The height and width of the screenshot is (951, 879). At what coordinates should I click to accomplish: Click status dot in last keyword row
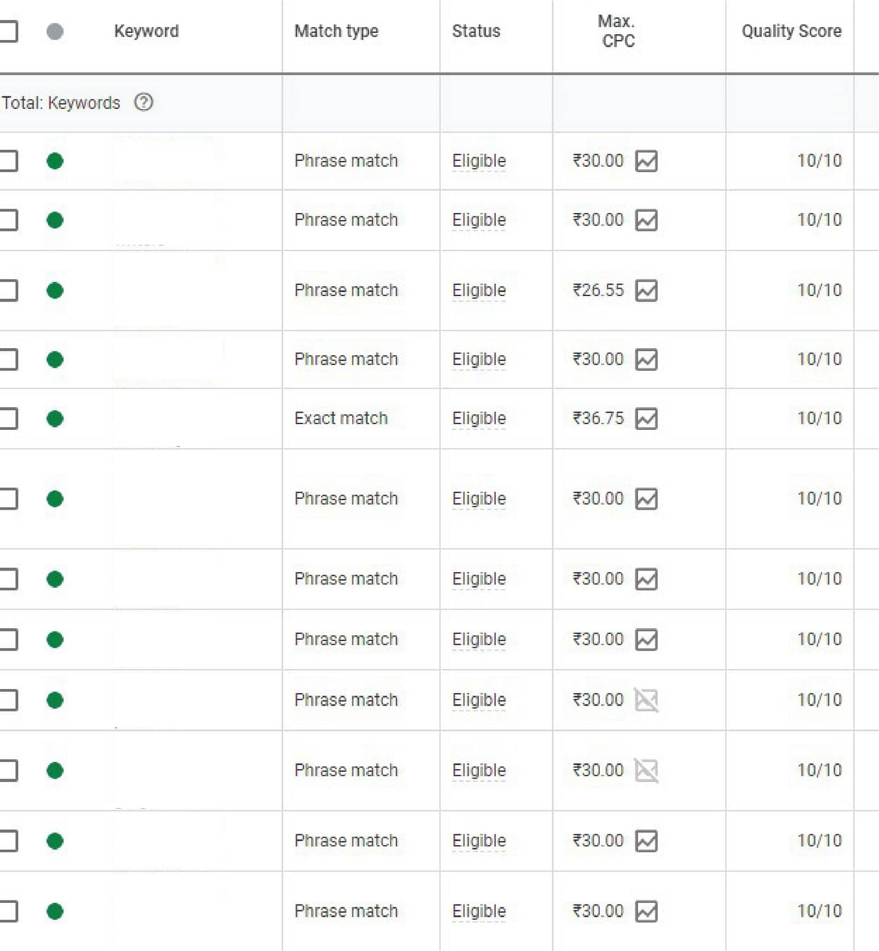[x=55, y=911]
